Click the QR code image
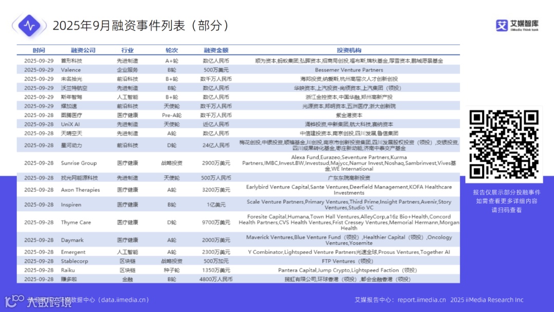554x312 pixels. click(504, 144)
